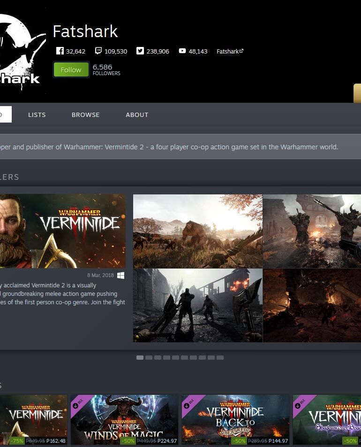
Task: Open the About tab
Action: point(137,115)
